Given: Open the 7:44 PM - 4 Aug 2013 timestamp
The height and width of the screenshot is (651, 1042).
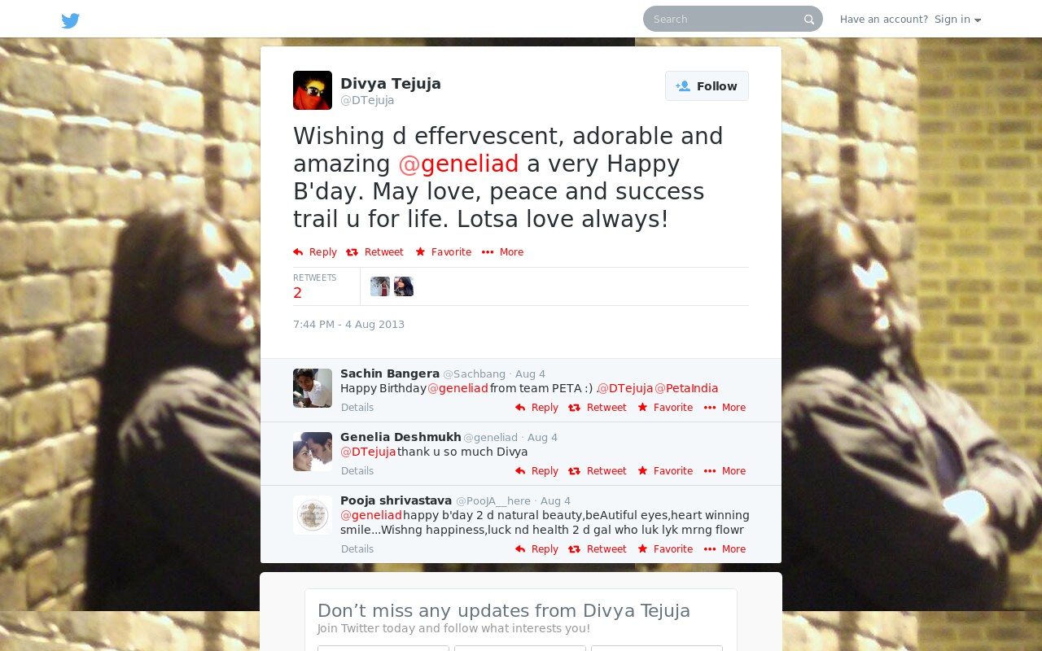Looking at the screenshot, I should (x=348, y=325).
